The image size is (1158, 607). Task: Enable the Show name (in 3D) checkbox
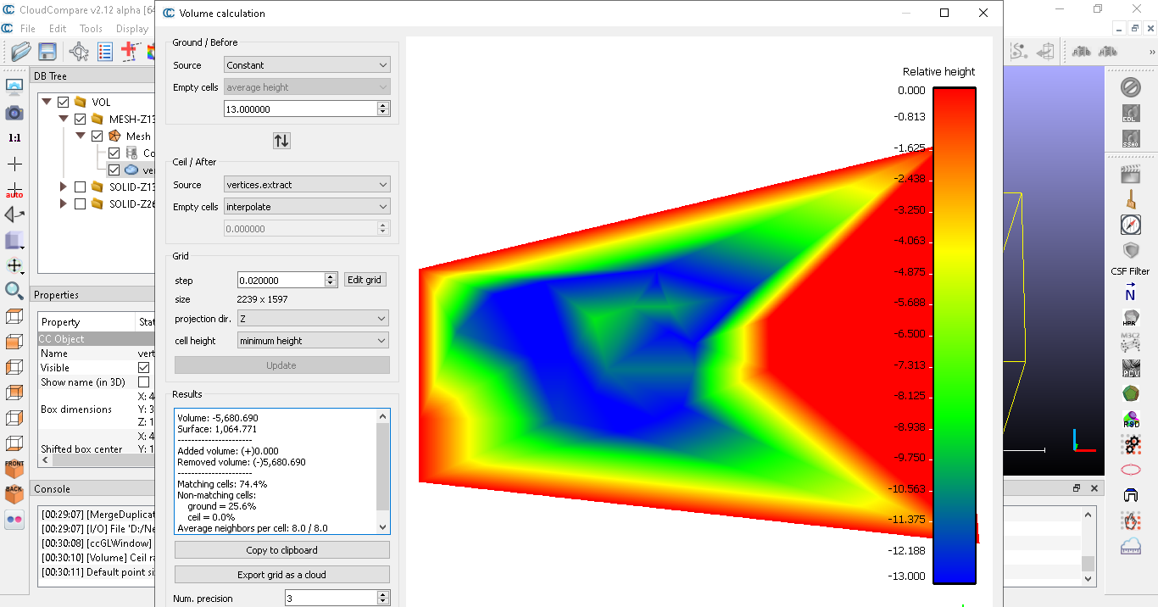click(143, 382)
